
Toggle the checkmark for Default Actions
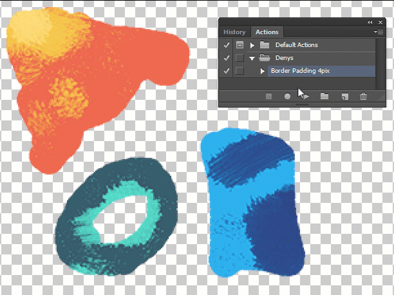tap(226, 45)
